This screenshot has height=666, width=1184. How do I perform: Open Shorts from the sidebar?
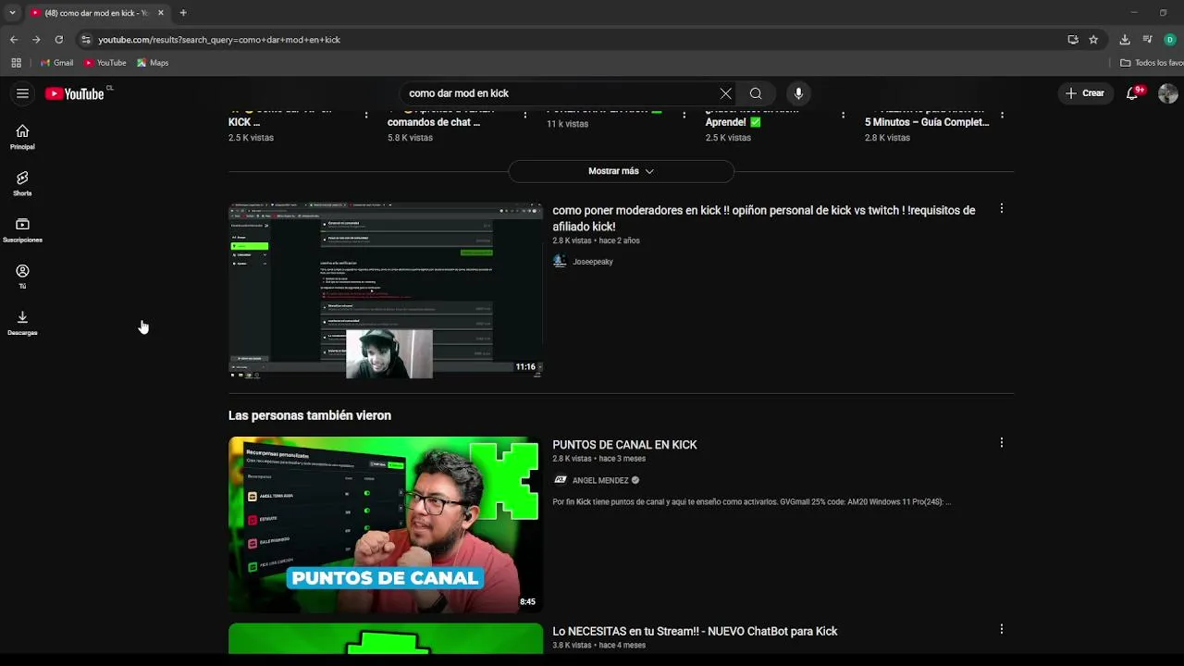[22, 183]
